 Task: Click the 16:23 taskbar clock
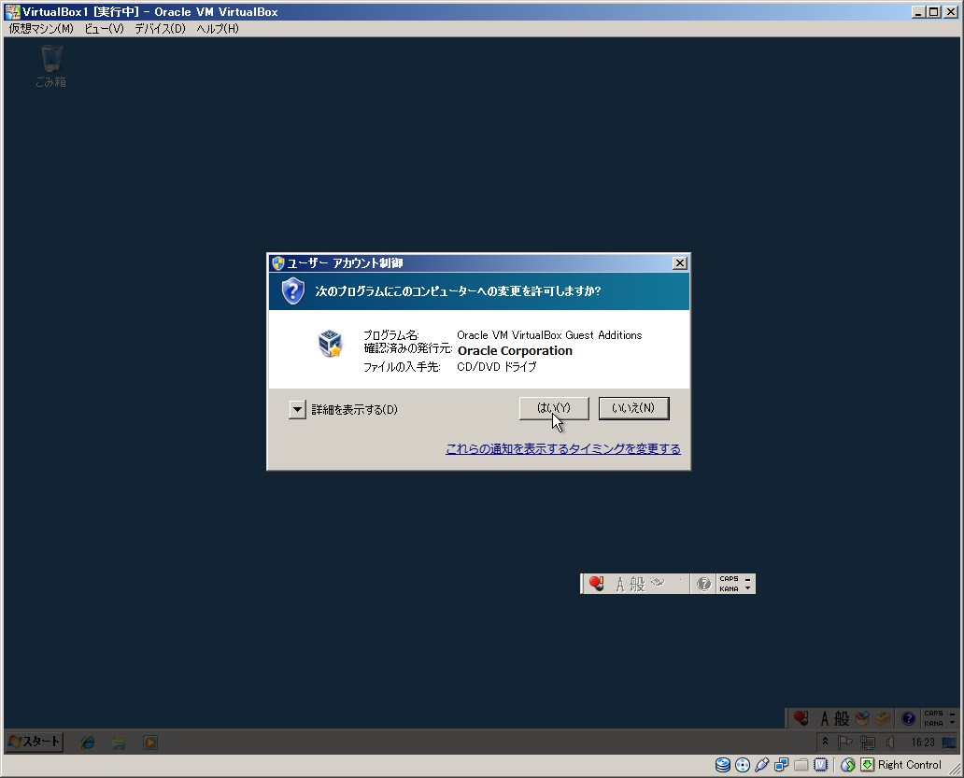(x=923, y=743)
